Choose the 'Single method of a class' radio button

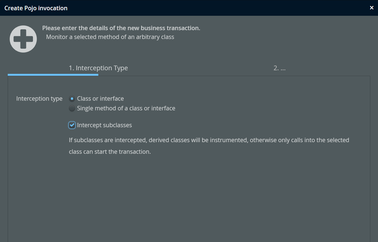72,108
